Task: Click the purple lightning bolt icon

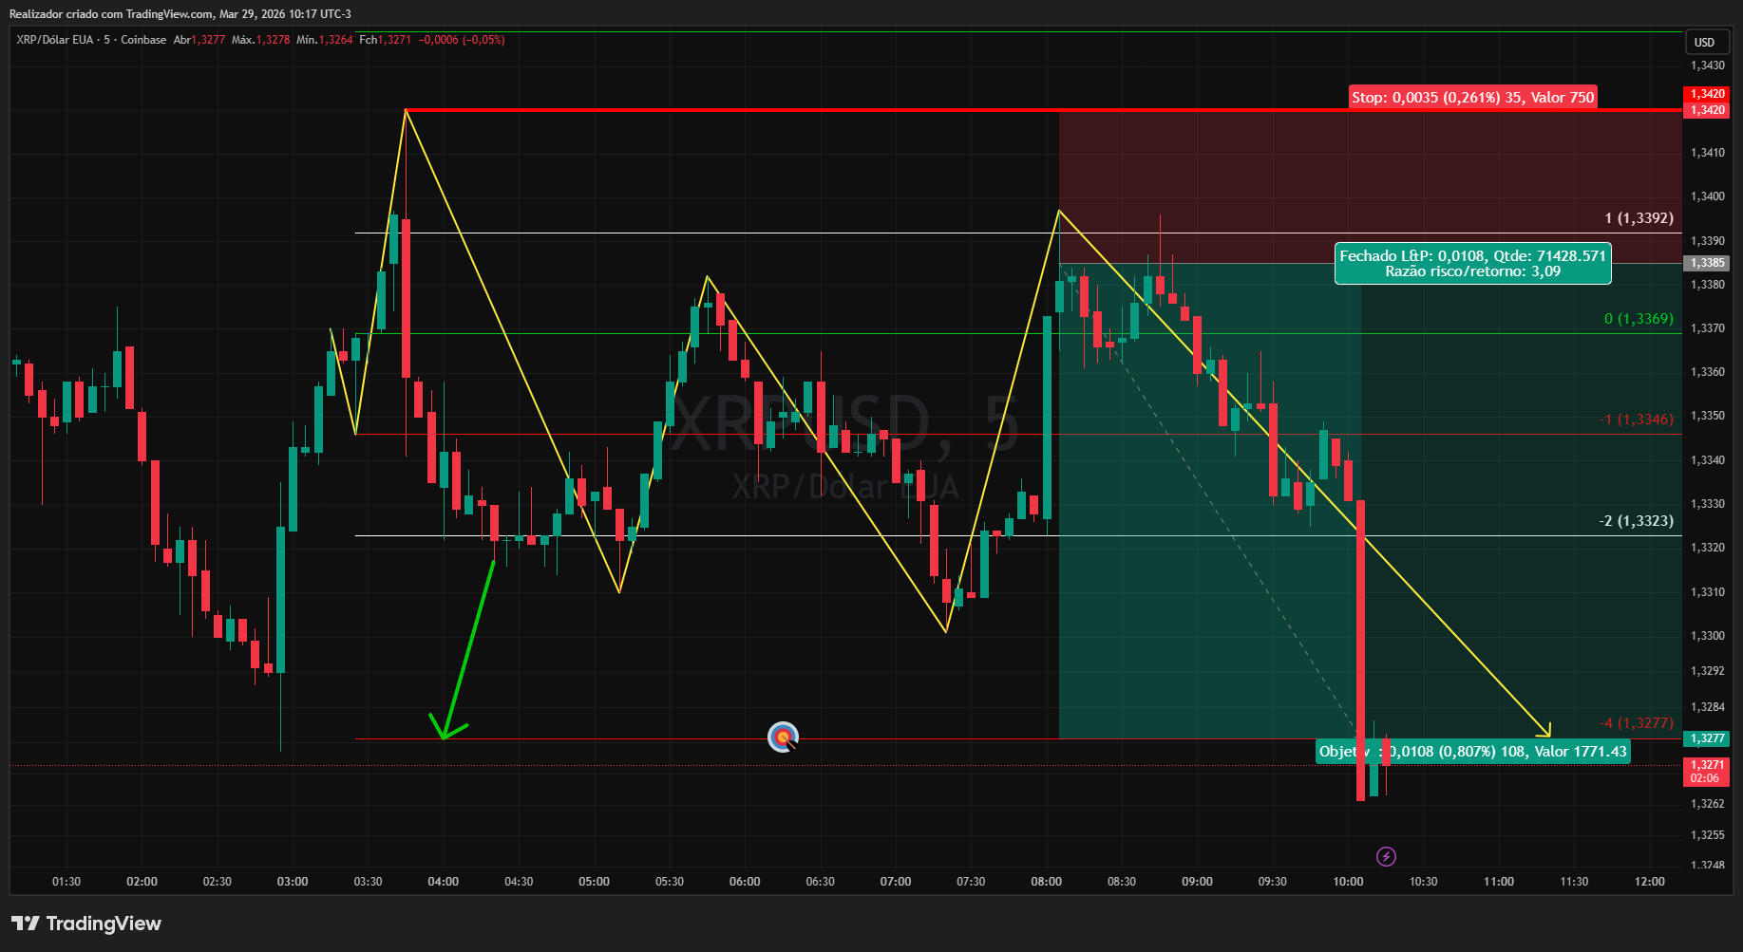Action: tap(1386, 856)
